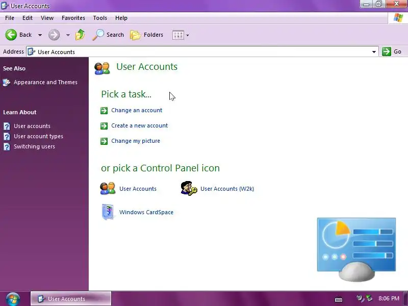Open the Windows CardSpace link

(x=146, y=212)
